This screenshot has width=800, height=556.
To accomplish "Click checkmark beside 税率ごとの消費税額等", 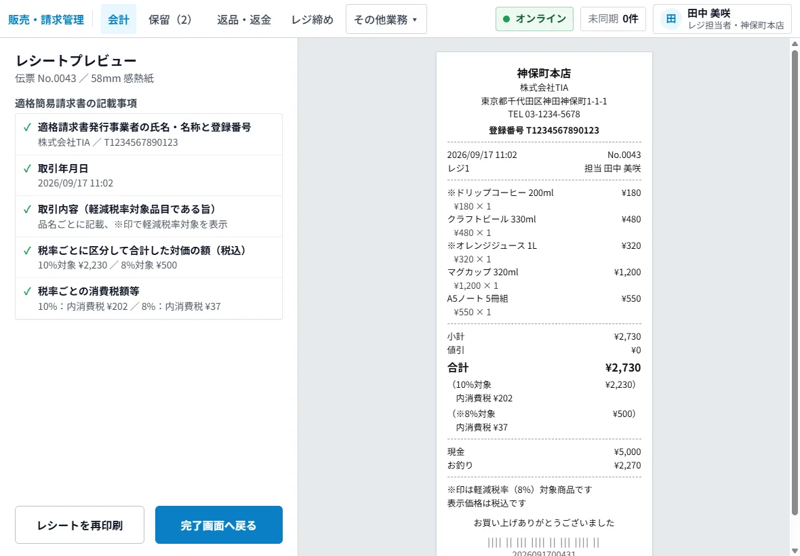I will coord(28,292).
